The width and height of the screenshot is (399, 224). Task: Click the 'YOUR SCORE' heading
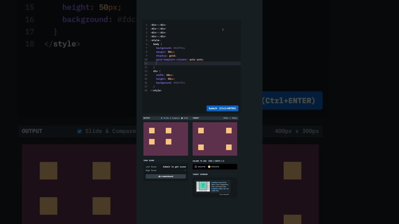click(149, 161)
